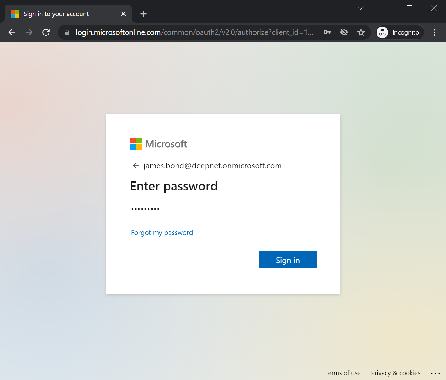The image size is (446, 380).
Task: View site information via the padlock icon
Action: pos(67,32)
